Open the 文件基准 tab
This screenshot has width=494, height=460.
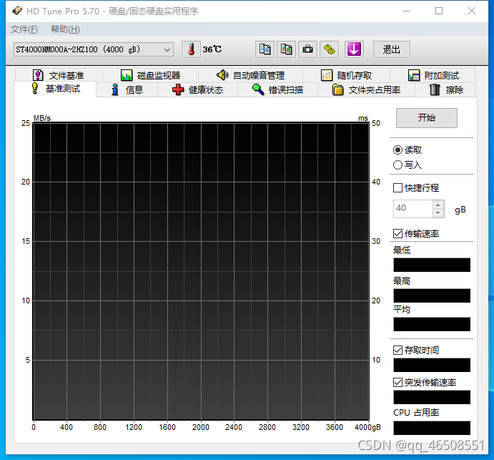tap(59, 75)
